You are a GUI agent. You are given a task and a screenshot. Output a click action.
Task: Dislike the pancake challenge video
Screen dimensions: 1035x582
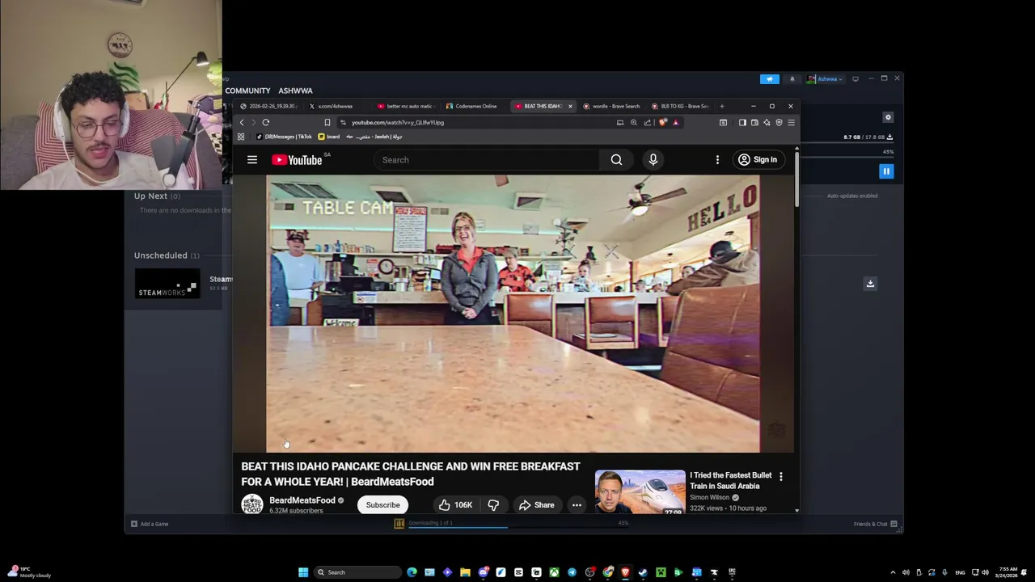click(493, 505)
